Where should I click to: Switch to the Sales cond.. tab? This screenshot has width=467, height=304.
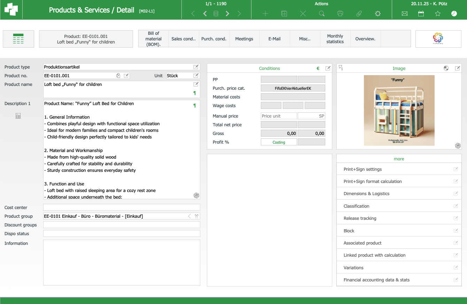[x=184, y=39]
